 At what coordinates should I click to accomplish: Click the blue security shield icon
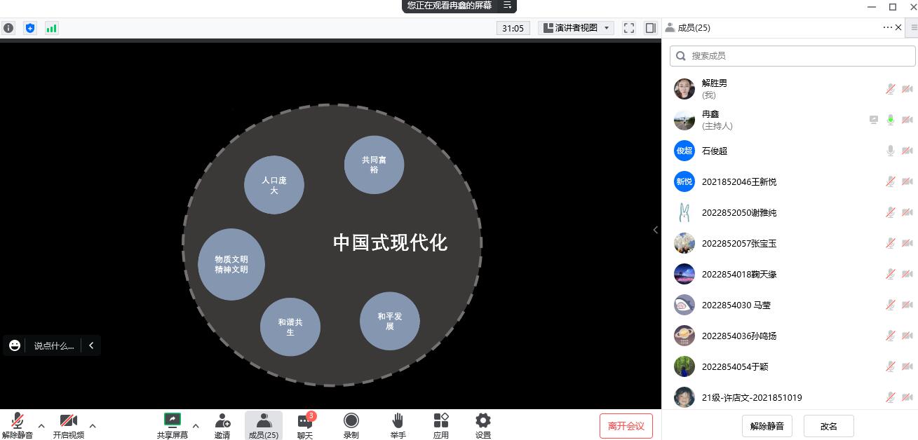(x=29, y=28)
